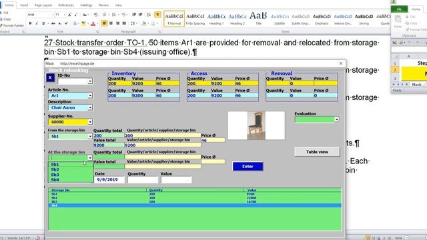Viewport: 427px width, 240px height.
Task: Open the ID-No combo box
Action: (90, 81)
